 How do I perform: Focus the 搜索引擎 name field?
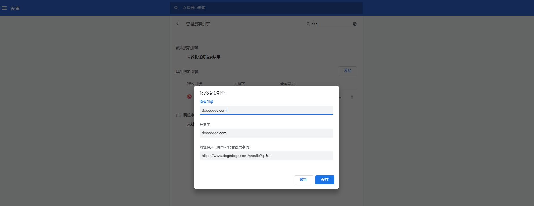pos(266,111)
